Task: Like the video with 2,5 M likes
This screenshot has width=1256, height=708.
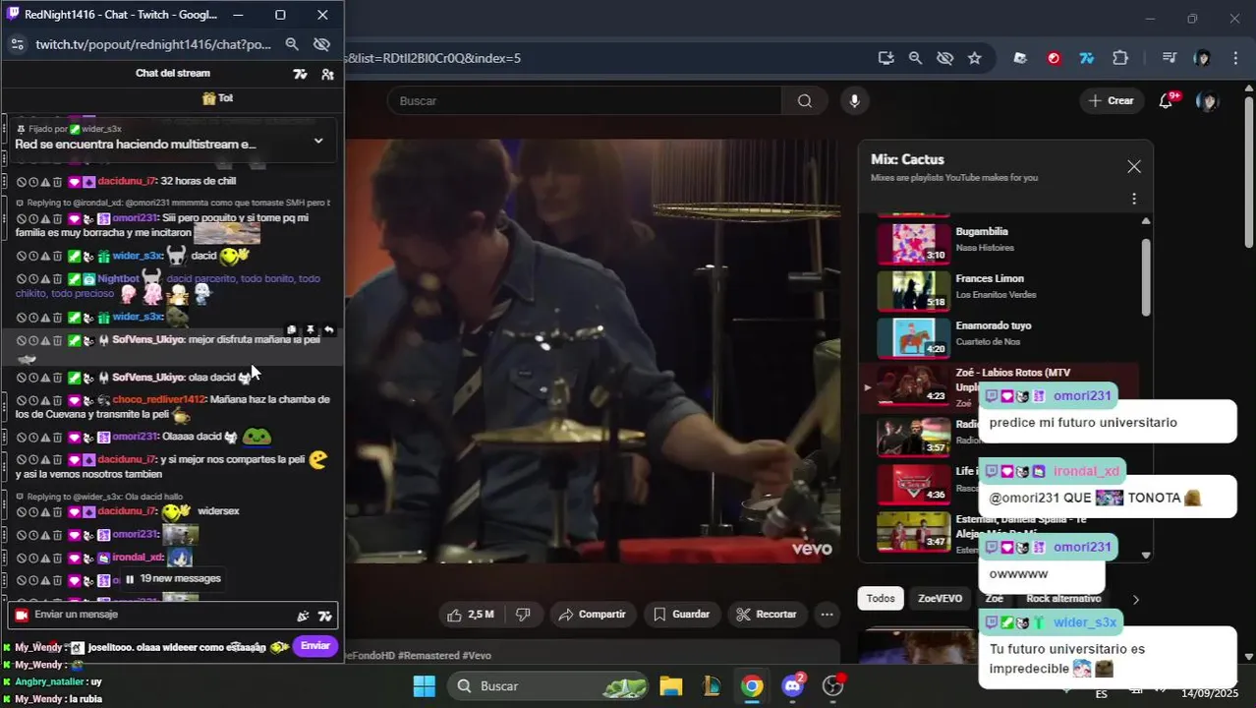Action: [x=470, y=615]
